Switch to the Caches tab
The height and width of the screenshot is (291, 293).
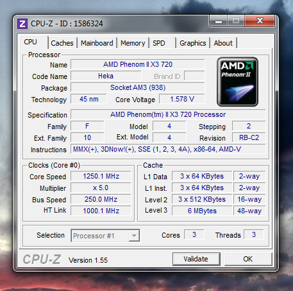62,43
